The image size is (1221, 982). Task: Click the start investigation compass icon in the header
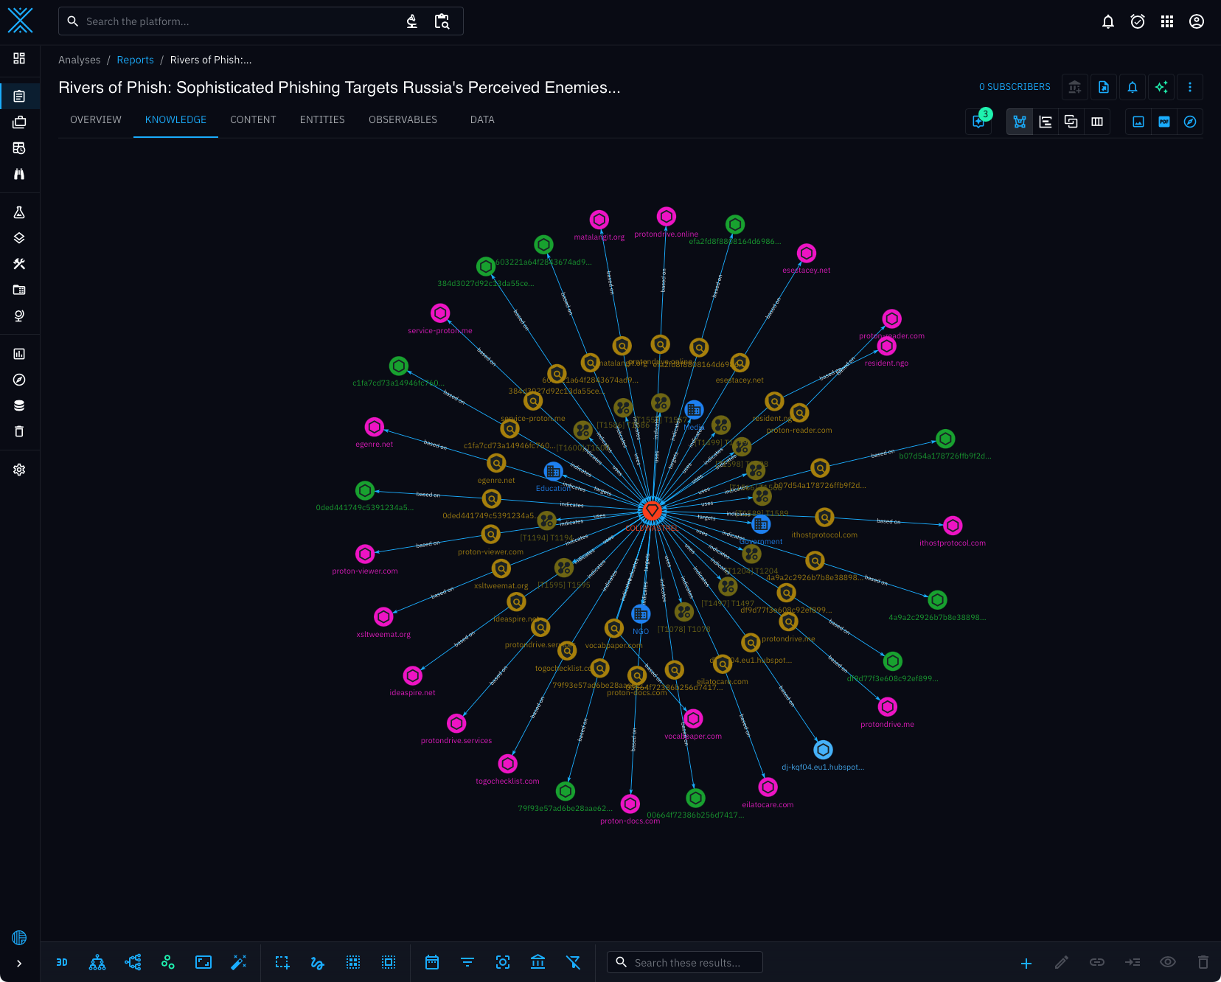pos(1190,122)
